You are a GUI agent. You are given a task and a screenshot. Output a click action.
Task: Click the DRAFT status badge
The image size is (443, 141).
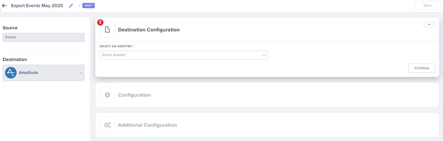88,6
